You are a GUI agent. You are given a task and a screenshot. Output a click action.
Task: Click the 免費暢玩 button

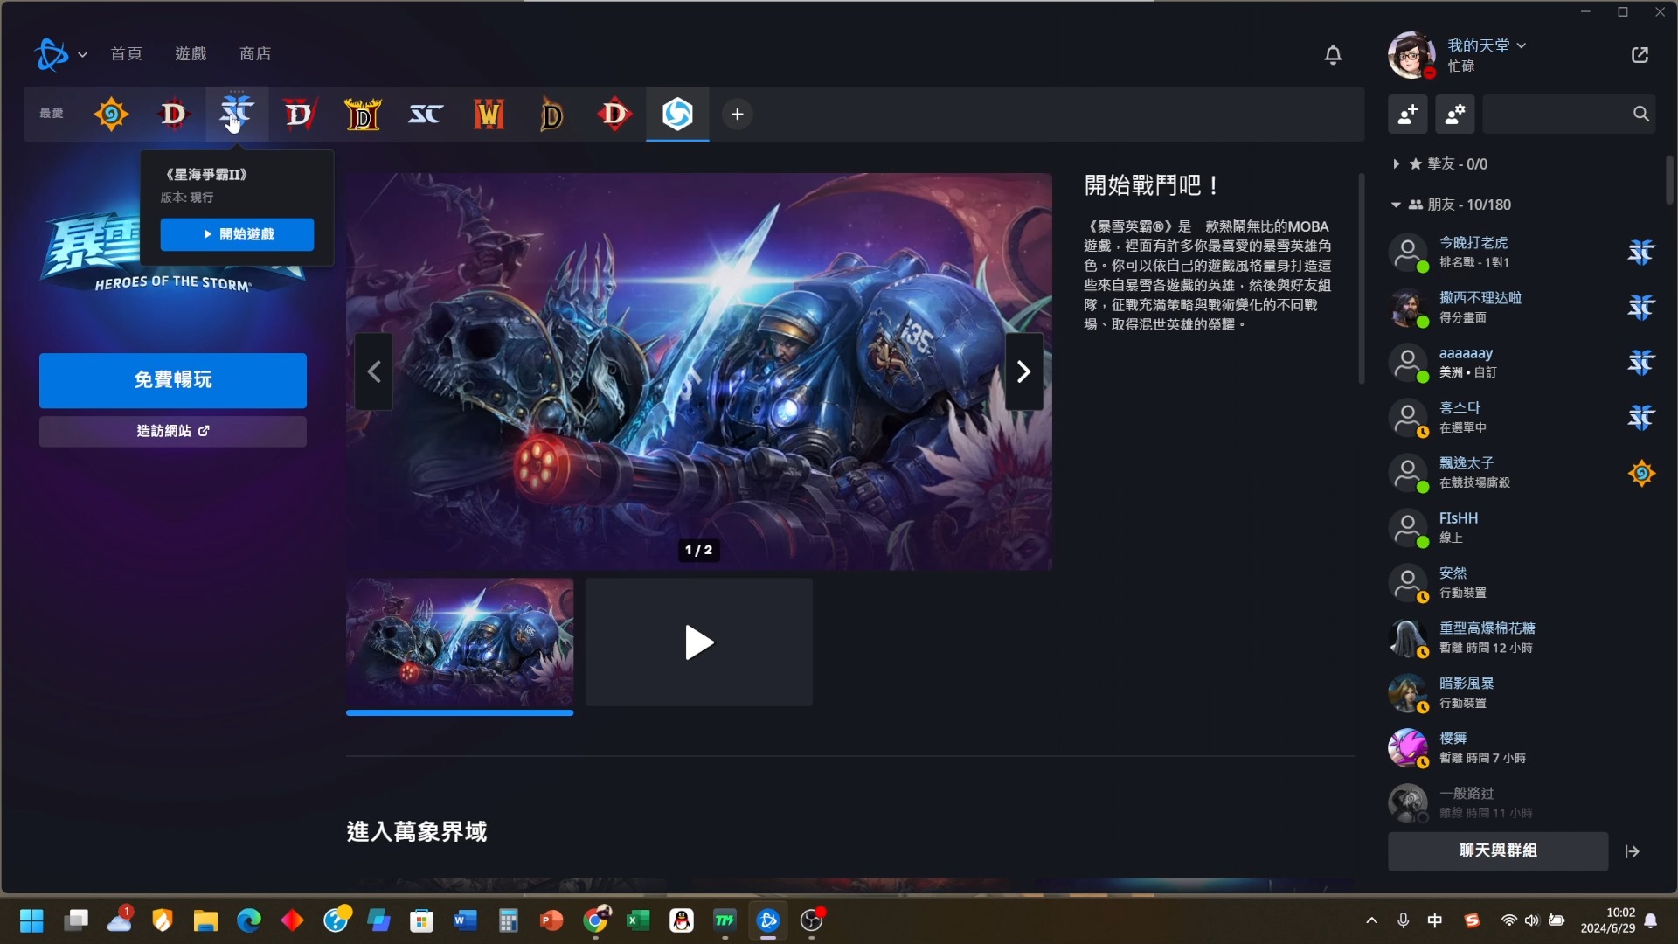click(x=173, y=380)
